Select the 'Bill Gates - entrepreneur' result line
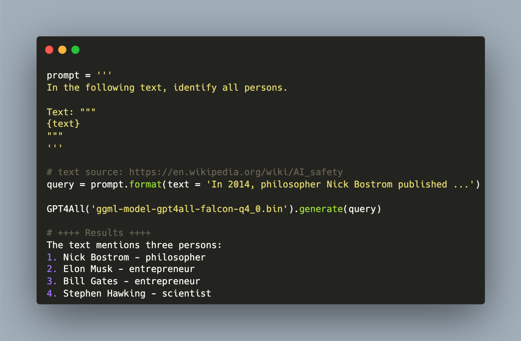Viewport: 521px width, 341px height. (x=131, y=281)
